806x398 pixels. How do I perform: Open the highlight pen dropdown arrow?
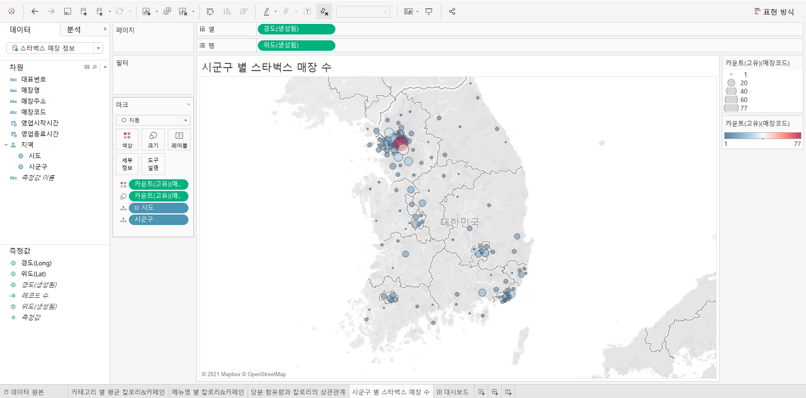275,11
